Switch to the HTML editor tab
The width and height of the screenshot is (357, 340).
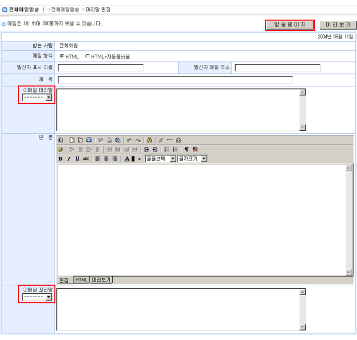pyautogui.click(x=82, y=280)
